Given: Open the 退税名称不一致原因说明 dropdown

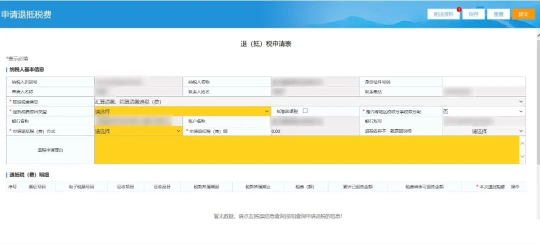Looking at the screenshot, I should pyautogui.click(x=483, y=131).
